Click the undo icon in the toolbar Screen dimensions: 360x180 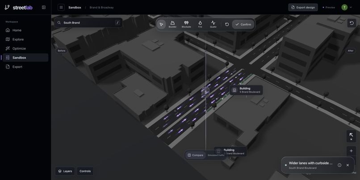[x=227, y=24]
